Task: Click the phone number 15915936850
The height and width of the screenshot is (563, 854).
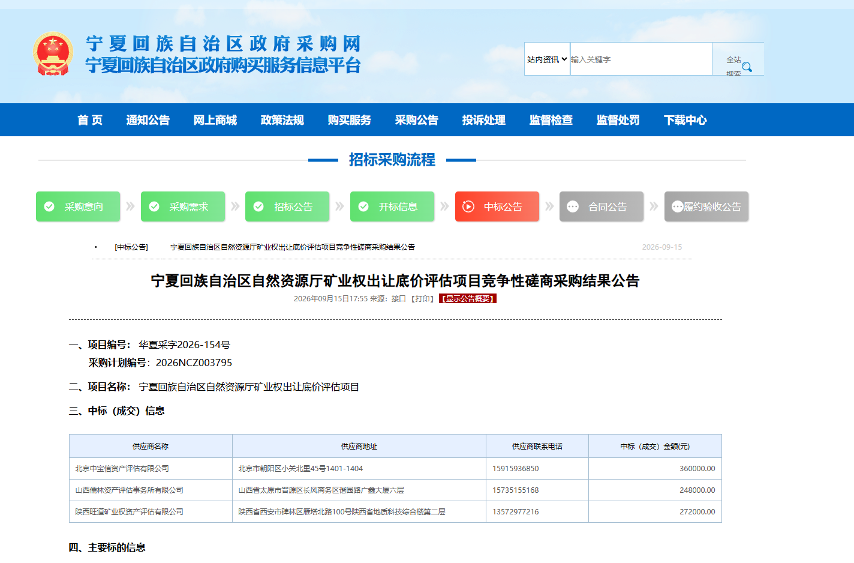Action: pyautogui.click(x=516, y=469)
